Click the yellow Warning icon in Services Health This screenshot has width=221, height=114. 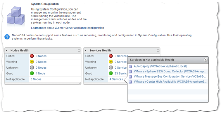tap(110, 62)
